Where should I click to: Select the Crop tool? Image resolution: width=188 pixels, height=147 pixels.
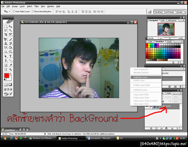pos(6,34)
